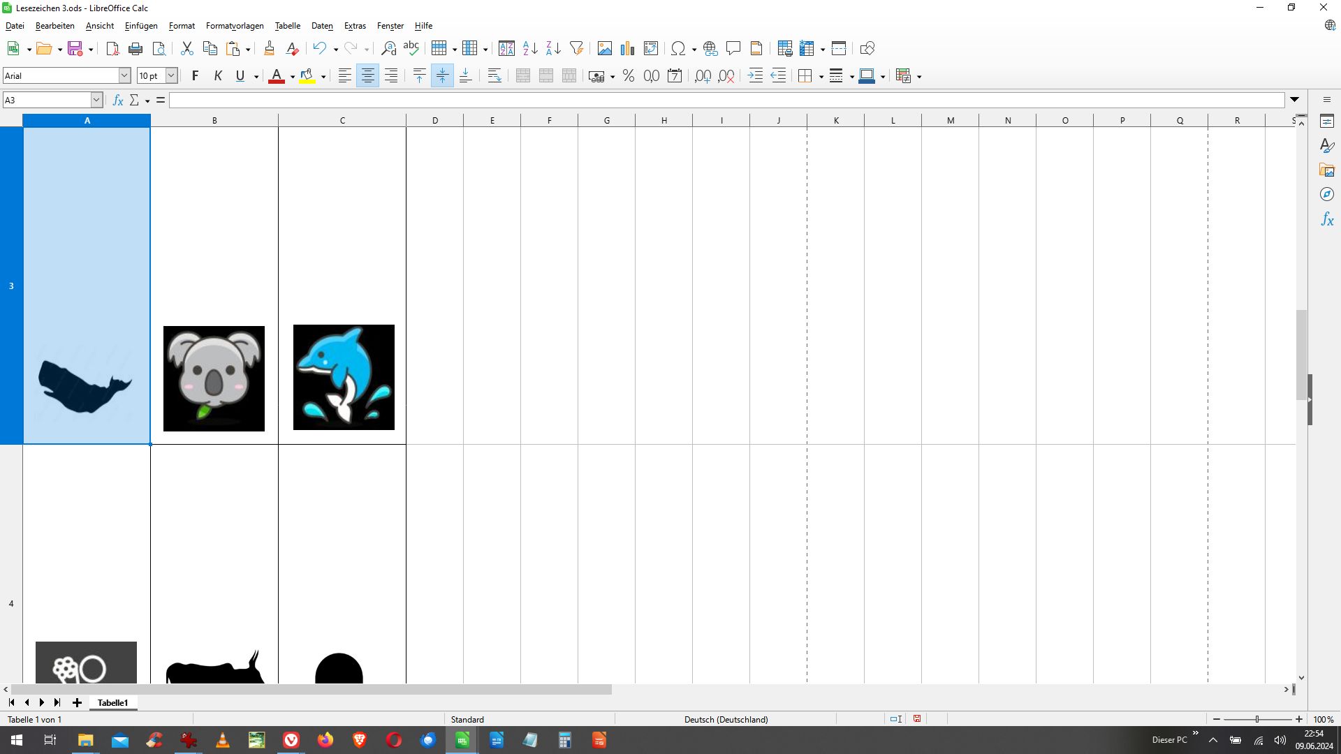Toggle center horizontally alignment
Viewport: 1341px width, 754px height.
[368, 76]
